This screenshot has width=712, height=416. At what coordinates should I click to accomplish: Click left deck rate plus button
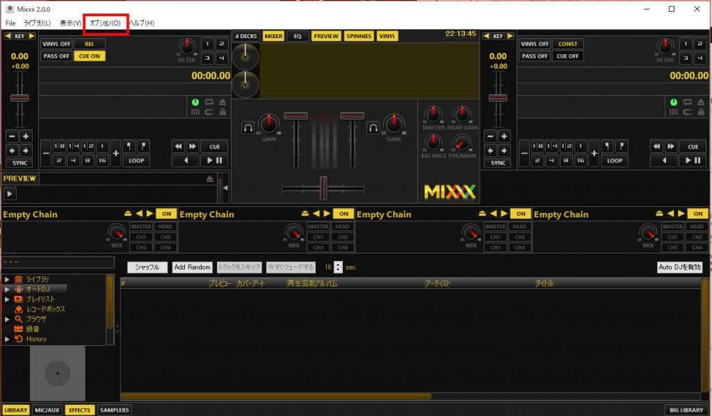point(26,136)
